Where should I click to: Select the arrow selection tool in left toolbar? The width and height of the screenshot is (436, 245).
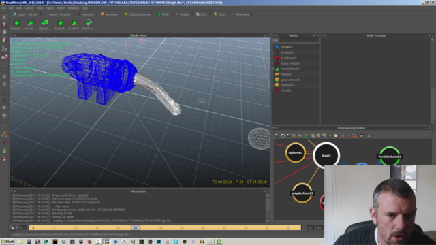tap(5, 18)
